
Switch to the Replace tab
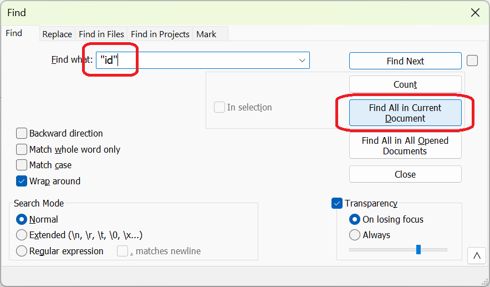(57, 34)
